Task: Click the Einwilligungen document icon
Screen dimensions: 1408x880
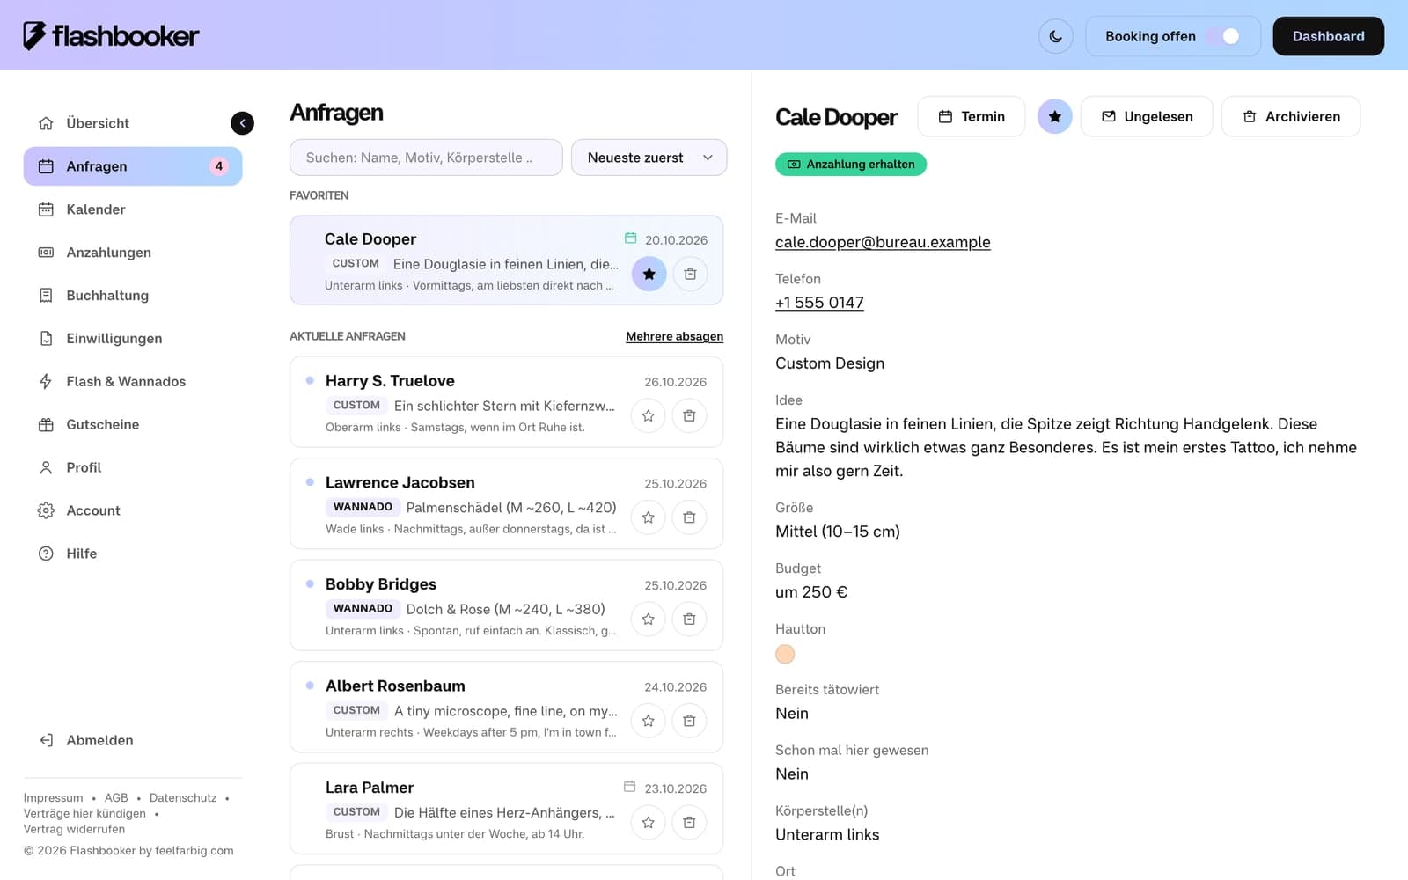Action: point(46,339)
